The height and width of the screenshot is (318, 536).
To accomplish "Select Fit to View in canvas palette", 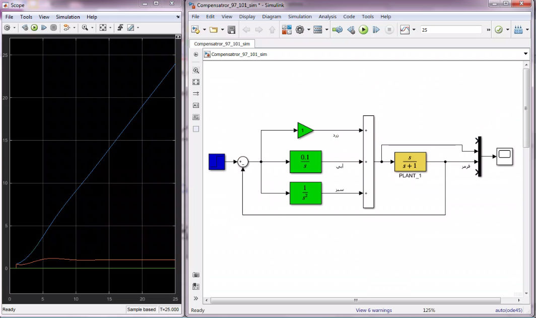I will click(x=196, y=82).
